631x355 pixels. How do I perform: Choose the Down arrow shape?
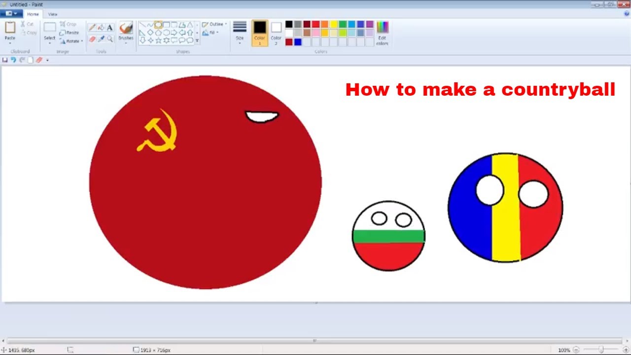(x=142, y=40)
